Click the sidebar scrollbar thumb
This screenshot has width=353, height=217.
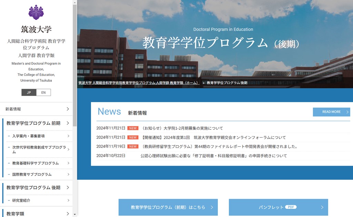click(75, 65)
